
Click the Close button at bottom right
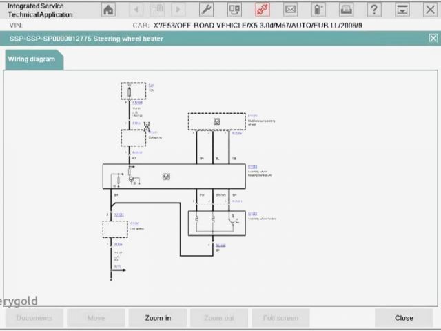404,318
